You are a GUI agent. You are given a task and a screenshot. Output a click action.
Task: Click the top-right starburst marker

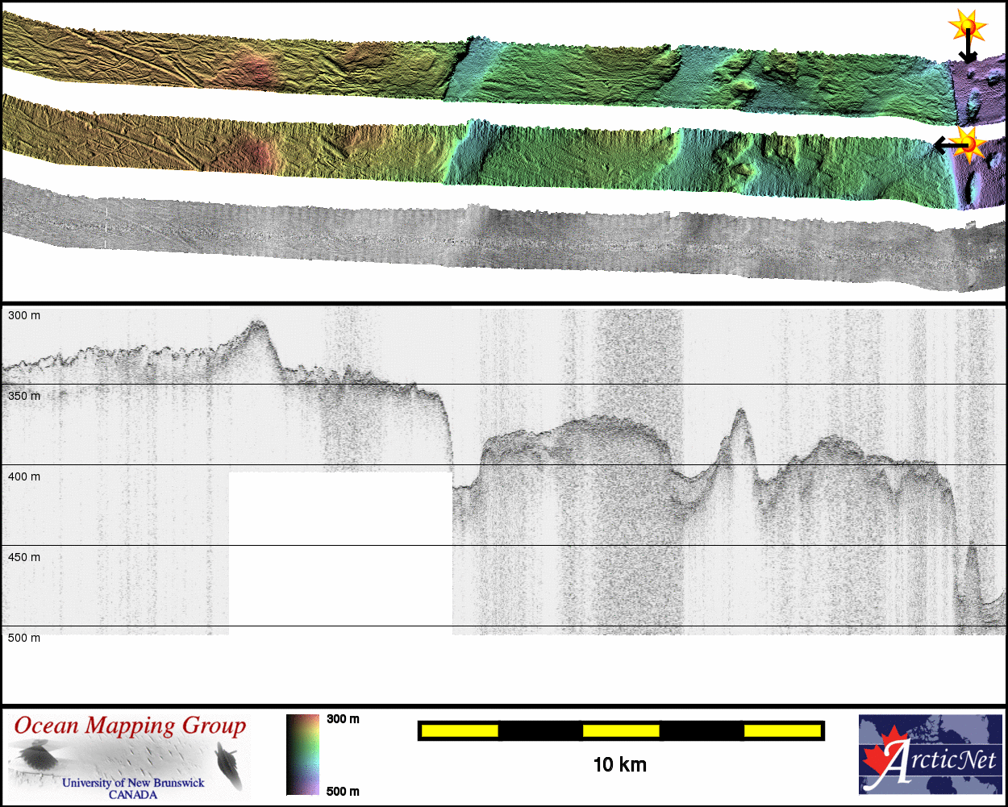(967, 27)
